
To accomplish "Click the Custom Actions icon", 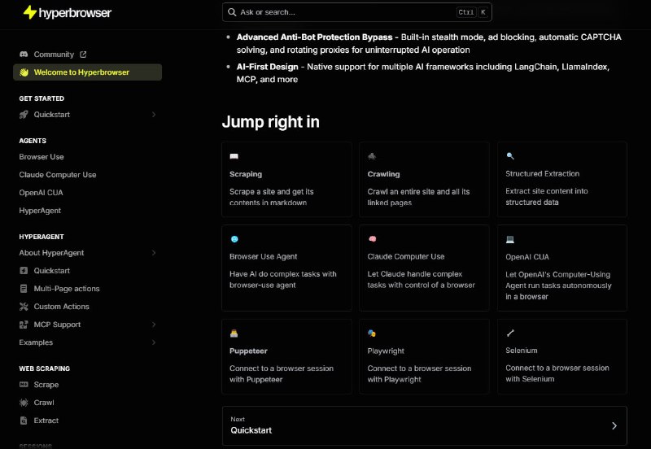I will [24, 307].
